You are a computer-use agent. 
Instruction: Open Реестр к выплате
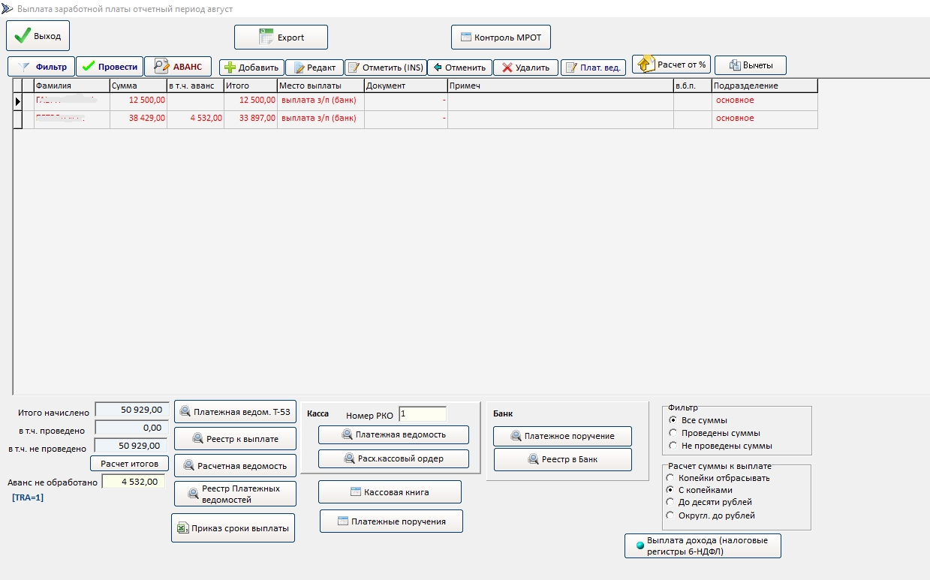point(235,438)
